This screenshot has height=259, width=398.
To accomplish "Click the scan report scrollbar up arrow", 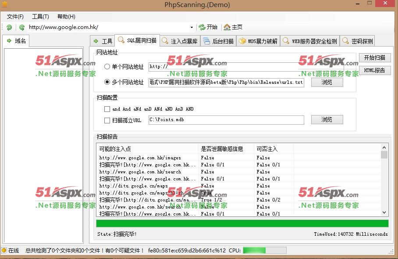I will (384, 147).
